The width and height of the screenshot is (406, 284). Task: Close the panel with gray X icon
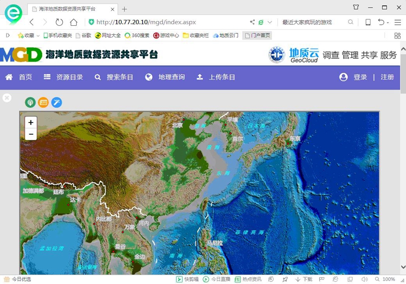[x=7, y=98]
